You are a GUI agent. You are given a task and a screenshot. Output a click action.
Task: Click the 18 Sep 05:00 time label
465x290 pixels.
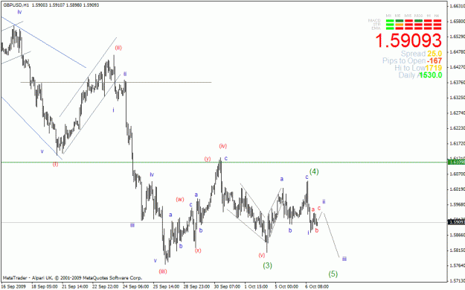click(44, 287)
